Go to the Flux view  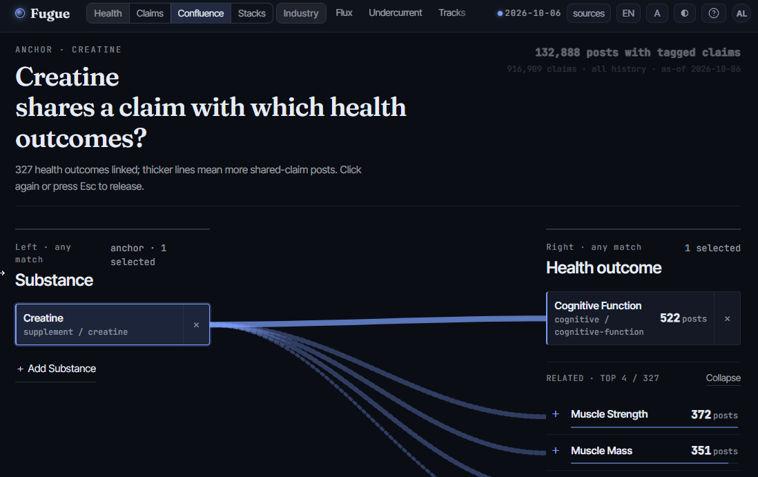[x=344, y=12]
